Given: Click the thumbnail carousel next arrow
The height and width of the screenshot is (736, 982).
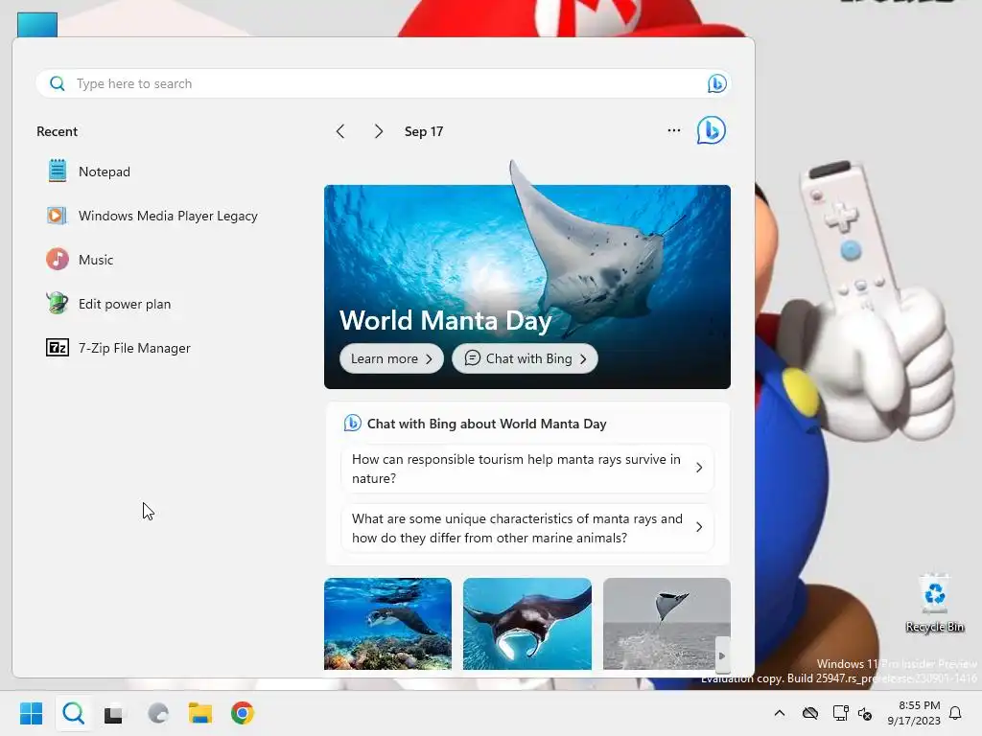Looking at the screenshot, I should click(722, 655).
